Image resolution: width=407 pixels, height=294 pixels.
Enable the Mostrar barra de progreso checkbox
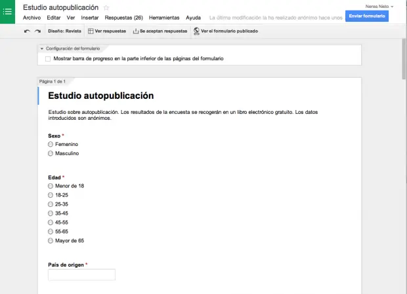pos(48,59)
